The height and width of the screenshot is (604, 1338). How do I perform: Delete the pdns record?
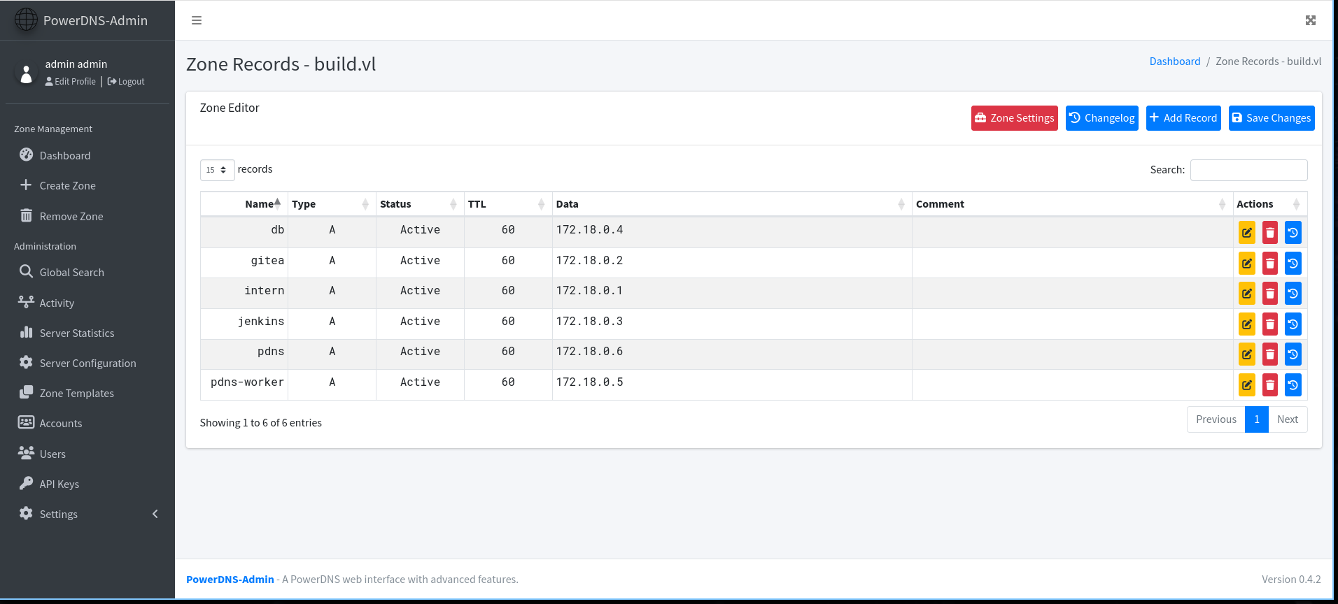tap(1270, 354)
